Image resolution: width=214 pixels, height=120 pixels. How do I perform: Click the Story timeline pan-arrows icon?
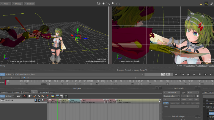[x=160, y=100]
